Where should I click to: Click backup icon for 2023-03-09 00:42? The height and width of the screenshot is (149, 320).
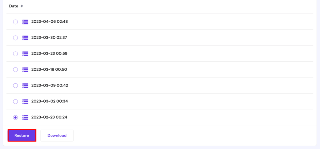pyautogui.click(x=25, y=85)
